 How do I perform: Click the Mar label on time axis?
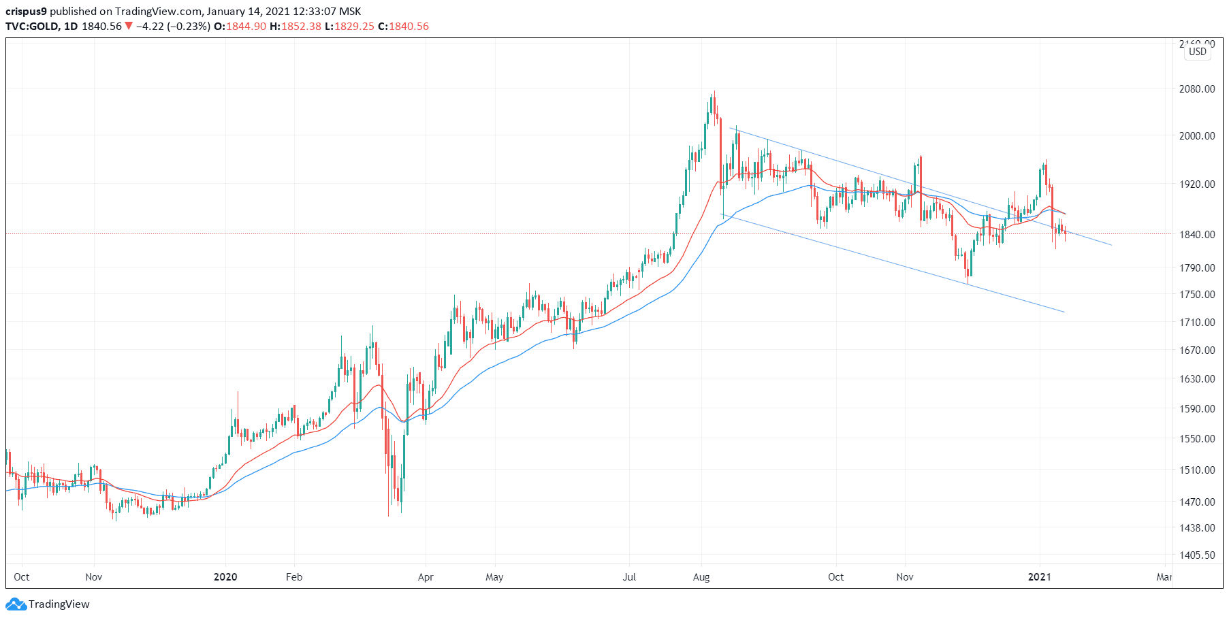(1164, 577)
